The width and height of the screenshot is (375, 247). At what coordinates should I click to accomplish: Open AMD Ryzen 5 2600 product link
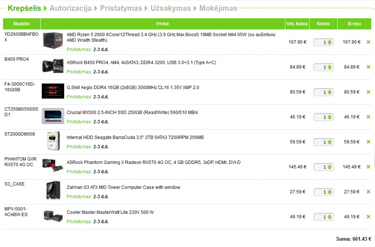tap(171, 37)
